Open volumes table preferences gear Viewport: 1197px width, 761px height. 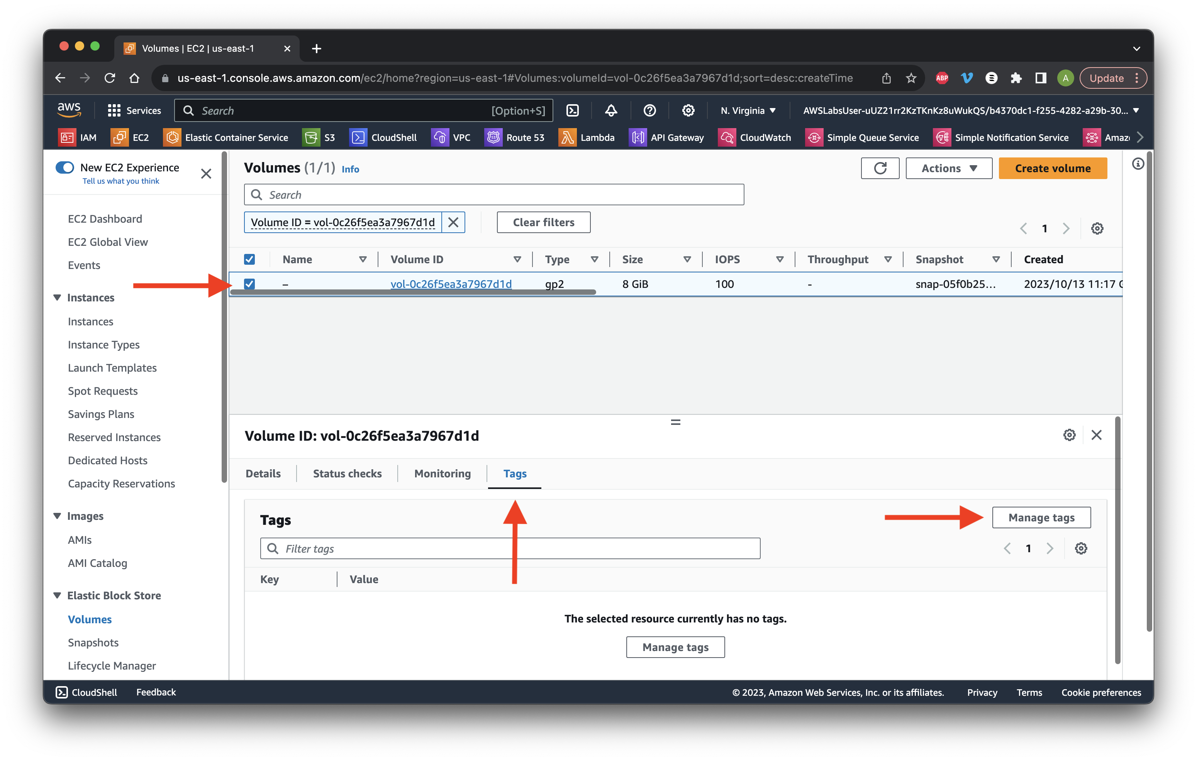point(1097,228)
